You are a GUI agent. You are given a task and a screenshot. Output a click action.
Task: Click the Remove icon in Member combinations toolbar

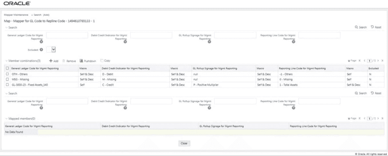click(x=64, y=61)
